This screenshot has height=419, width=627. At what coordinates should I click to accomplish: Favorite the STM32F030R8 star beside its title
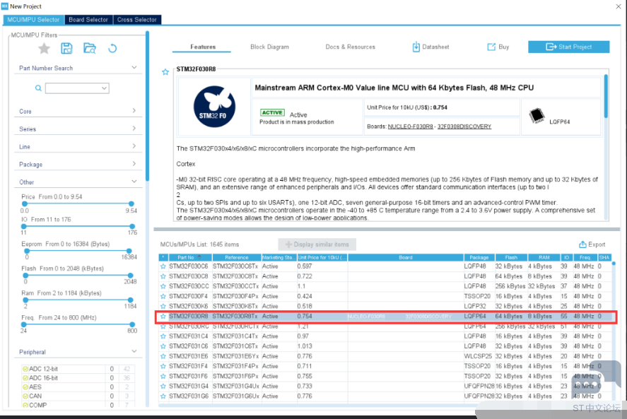[x=165, y=72]
